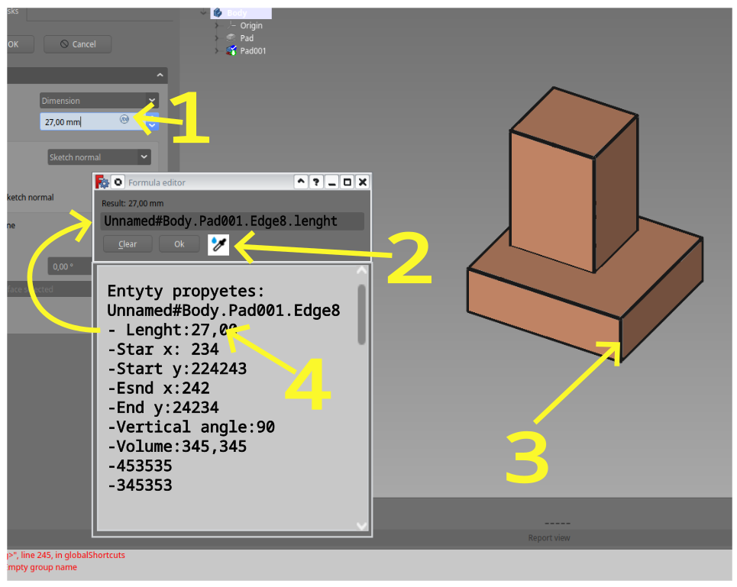Click the '-Vertical angle:90' property line

[191, 427]
